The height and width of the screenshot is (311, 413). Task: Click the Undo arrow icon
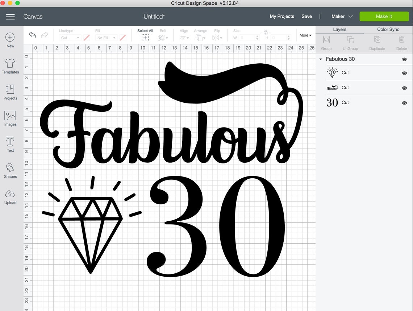pos(32,34)
